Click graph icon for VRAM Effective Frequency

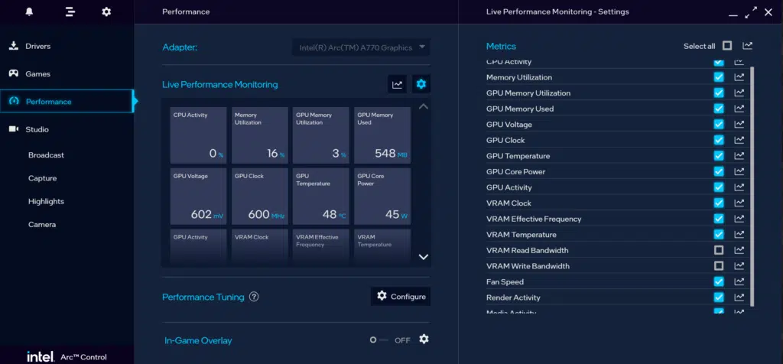tap(739, 219)
